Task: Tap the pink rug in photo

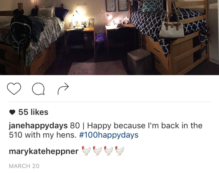Action: [x=97, y=67]
